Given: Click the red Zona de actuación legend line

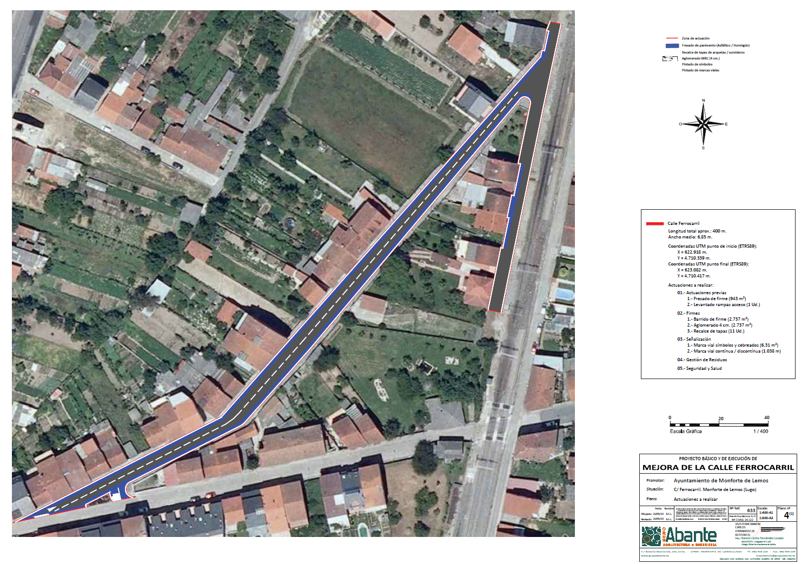Looking at the screenshot, I should [672, 38].
